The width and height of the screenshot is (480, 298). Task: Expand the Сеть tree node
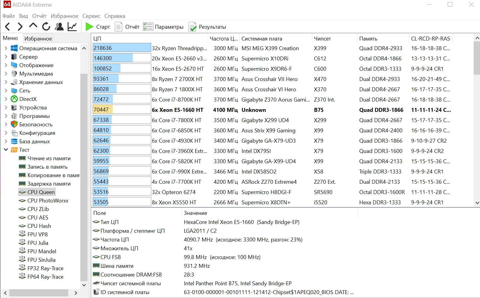pyautogui.click(x=6, y=91)
